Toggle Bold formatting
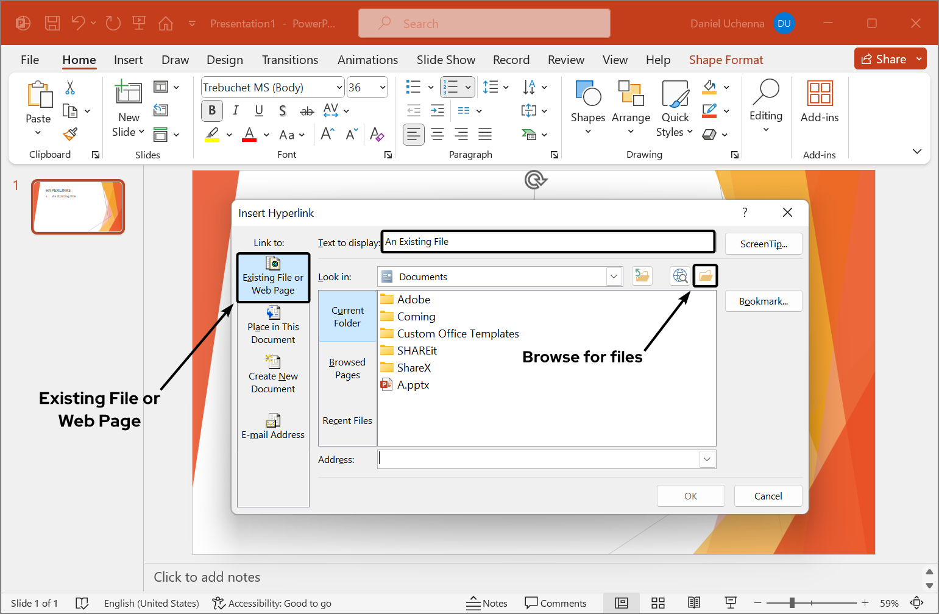This screenshot has width=939, height=614. click(x=211, y=110)
